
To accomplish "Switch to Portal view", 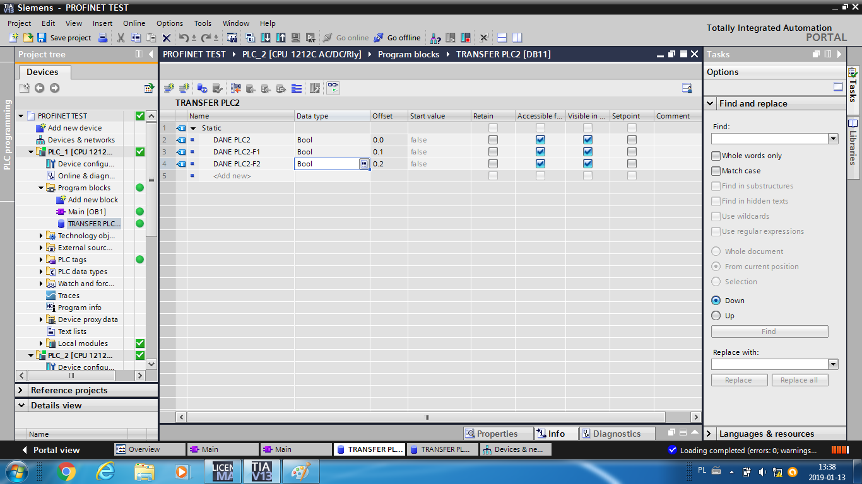I will pyautogui.click(x=50, y=450).
